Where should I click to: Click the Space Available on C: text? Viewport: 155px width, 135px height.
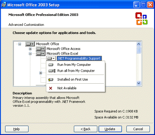(116, 117)
